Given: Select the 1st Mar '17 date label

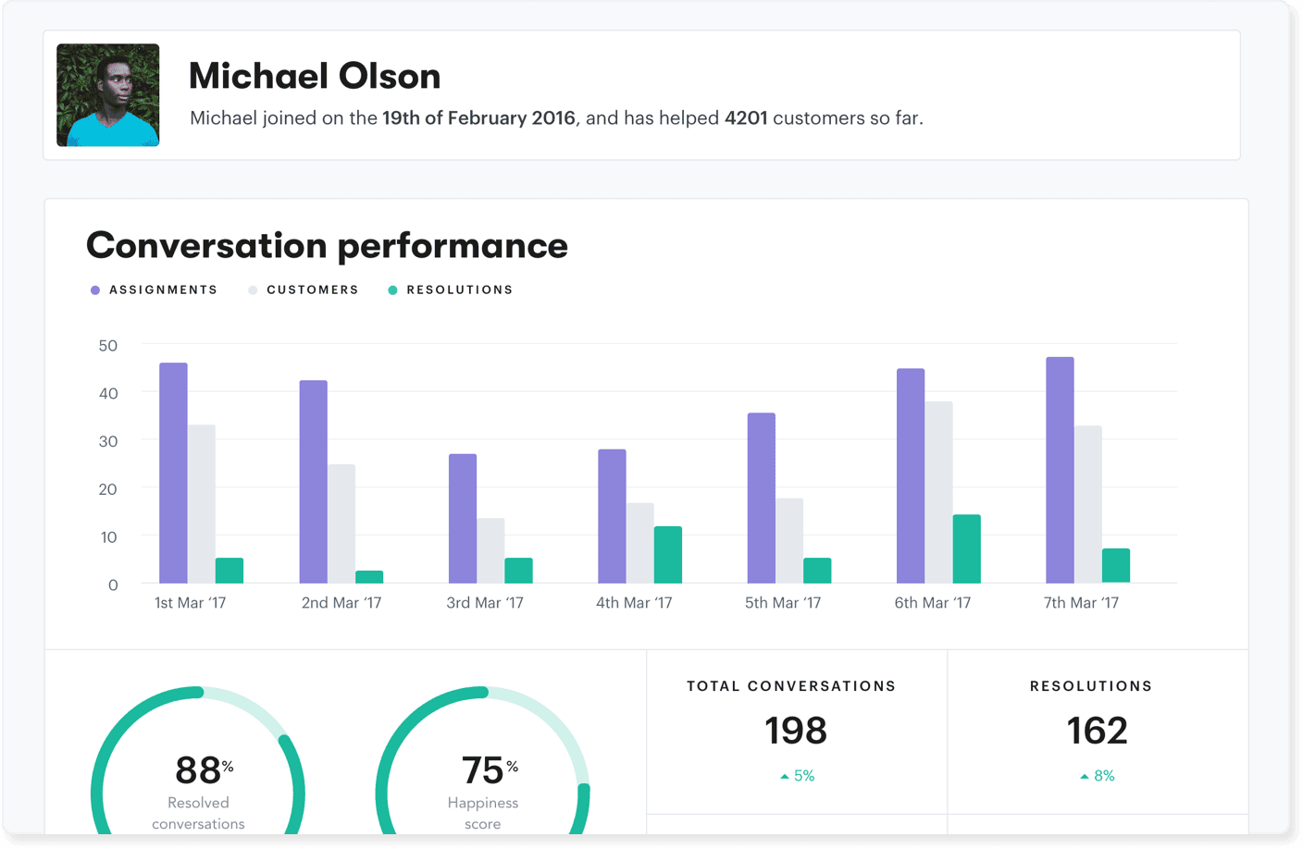Looking at the screenshot, I should coord(192,602).
